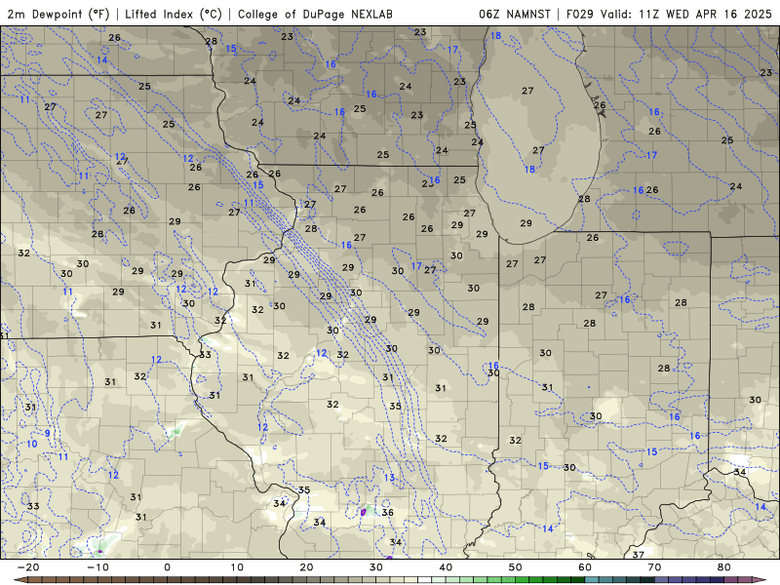Image resolution: width=780 pixels, height=585 pixels.
Task: Click the "Lifted Index (°C)" title text
Action: (174, 14)
